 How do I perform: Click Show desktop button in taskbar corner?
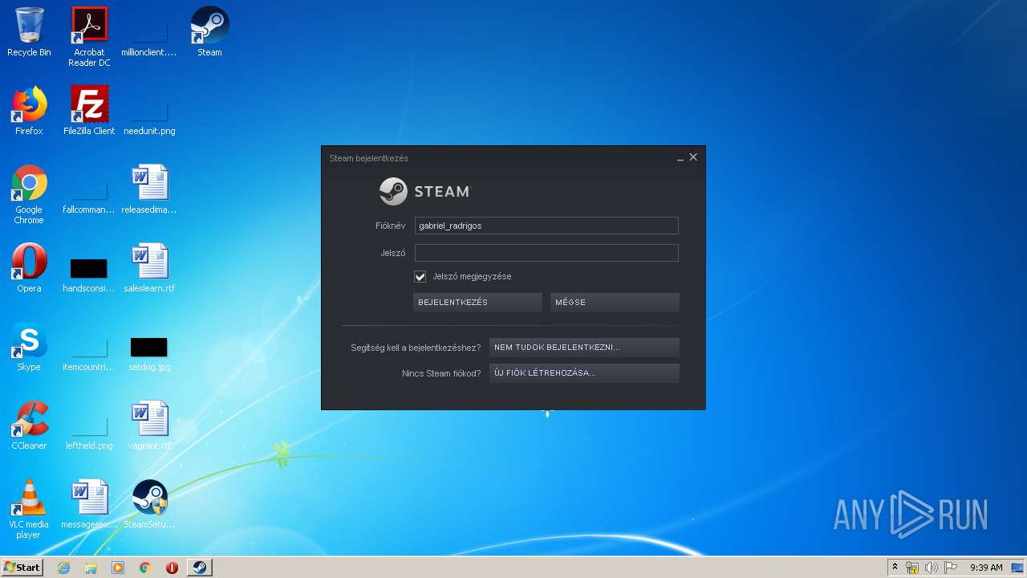[1019, 568]
